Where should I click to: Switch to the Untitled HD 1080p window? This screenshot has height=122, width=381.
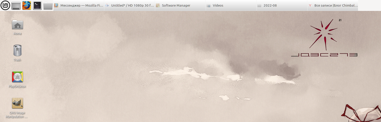tap(130, 5)
